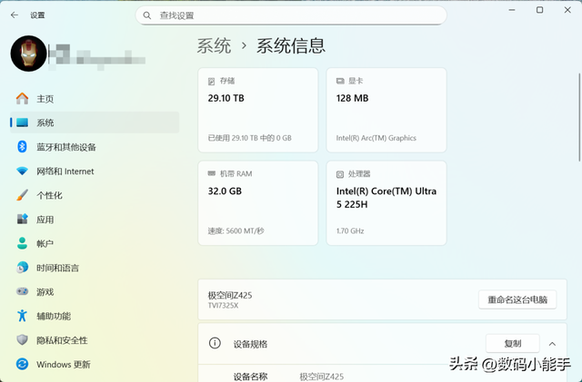The height and width of the screenshot is (382, 582).
Task: Open 隐私和安全性 privacy settings
Action: pos(62,340)
